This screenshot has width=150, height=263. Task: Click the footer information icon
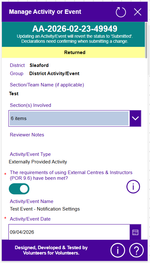click(x=118, y=250)
